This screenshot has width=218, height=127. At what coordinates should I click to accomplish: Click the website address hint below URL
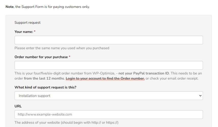(66, 122)
